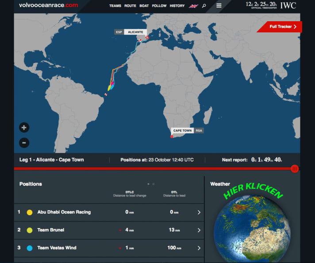
Task: Zoom out the map with minus button
Action: click(24, 143)
